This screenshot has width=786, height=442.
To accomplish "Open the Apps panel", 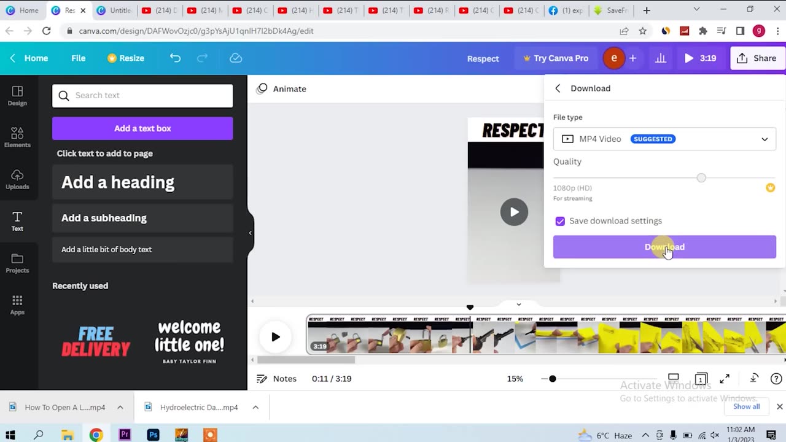I will tap(17, 304).
